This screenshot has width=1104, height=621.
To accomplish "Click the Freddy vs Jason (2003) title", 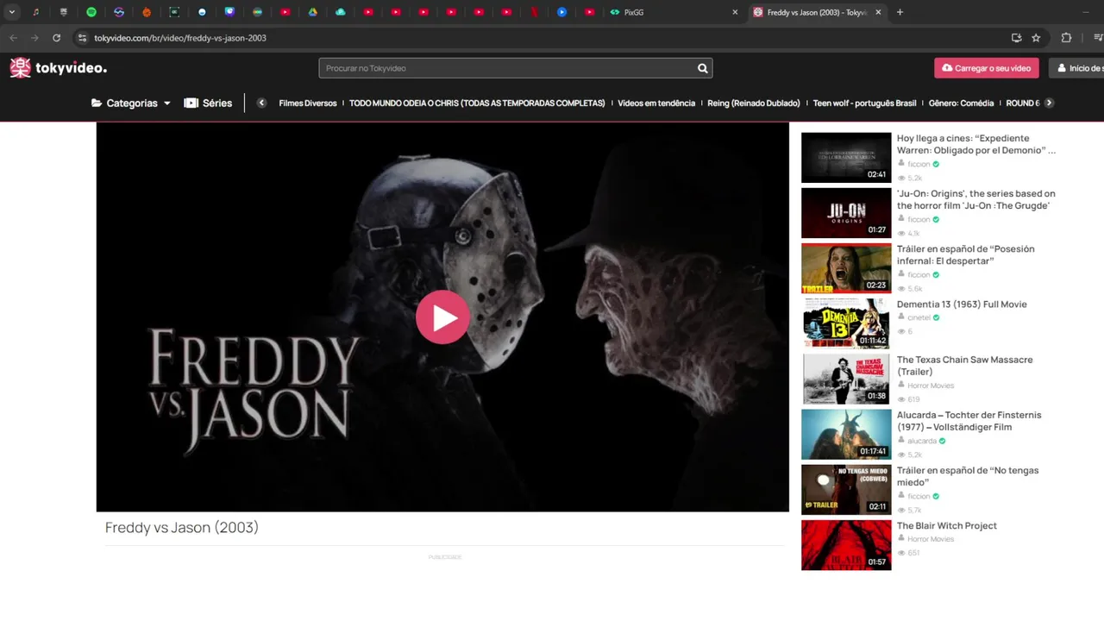I will pos(182,527).
